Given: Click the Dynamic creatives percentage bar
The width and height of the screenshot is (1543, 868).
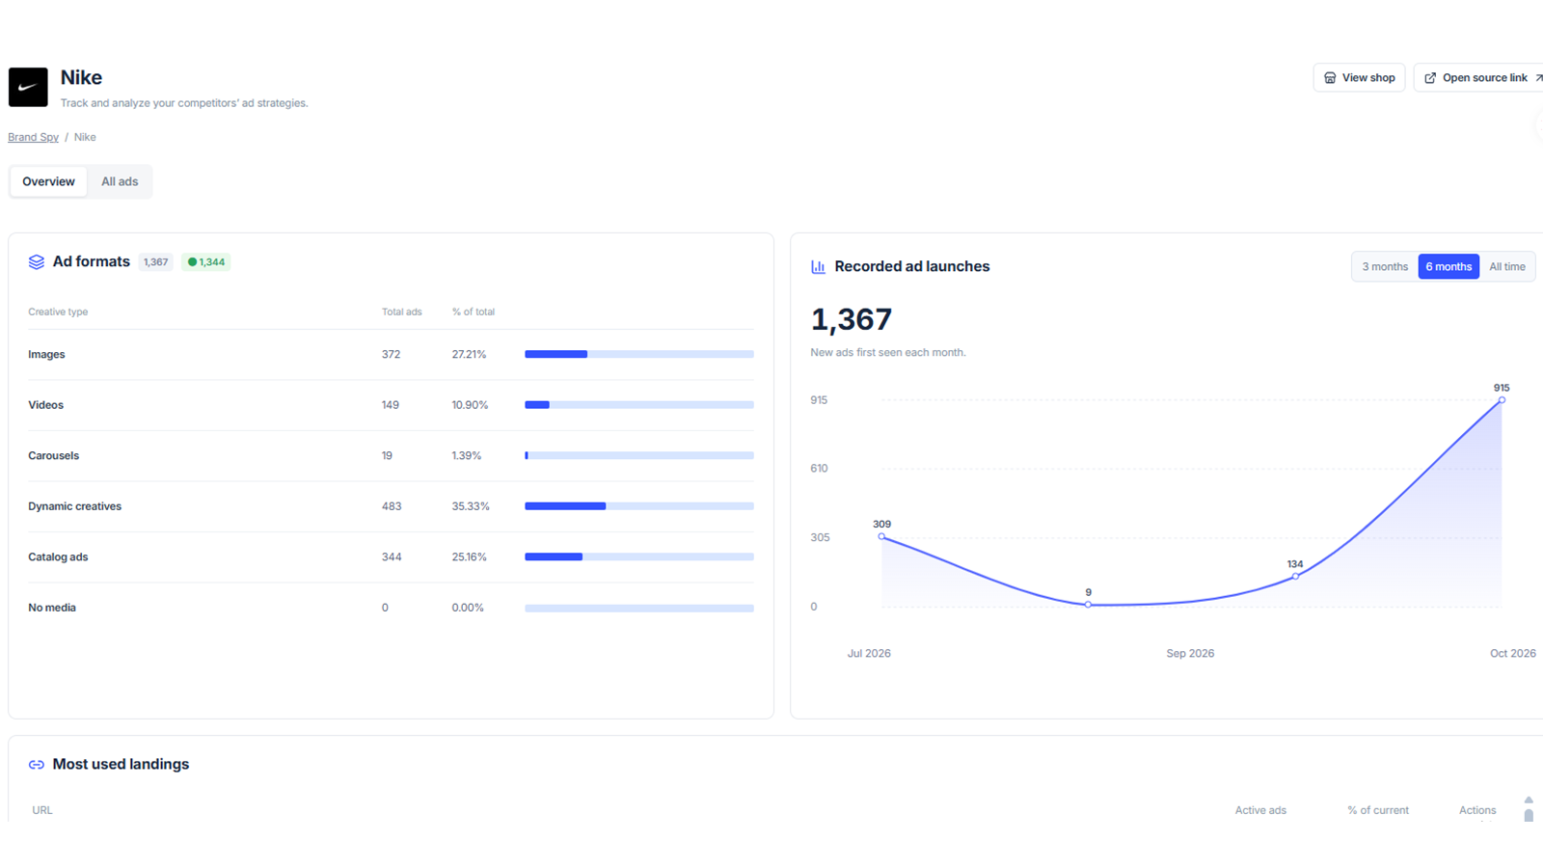Looking at the screenshot, I should click(x=639, y=506).
